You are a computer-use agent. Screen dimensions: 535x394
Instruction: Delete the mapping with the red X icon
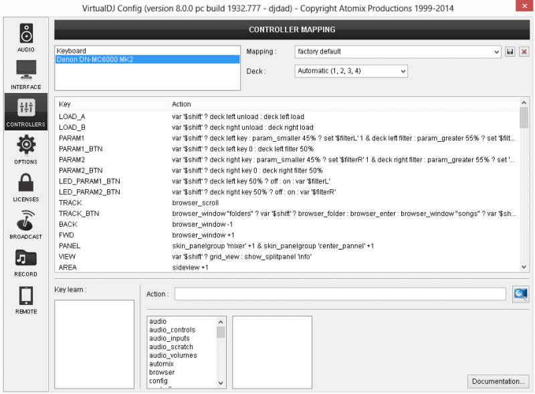coord(524,52)
